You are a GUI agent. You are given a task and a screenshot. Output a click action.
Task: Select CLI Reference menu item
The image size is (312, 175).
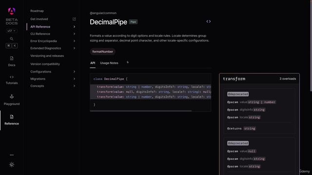click(x=40, y=34)
